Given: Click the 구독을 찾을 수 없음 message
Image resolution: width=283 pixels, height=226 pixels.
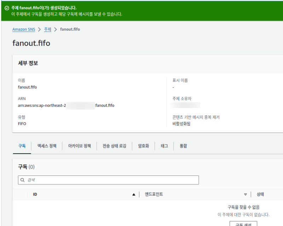Looking at the screenshot, I should click(243, 207).
